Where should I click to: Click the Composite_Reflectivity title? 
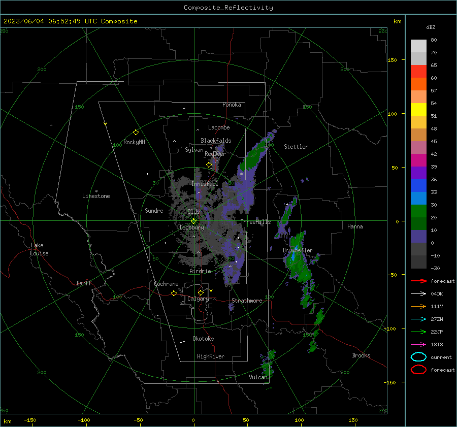[x=228, y=8]
